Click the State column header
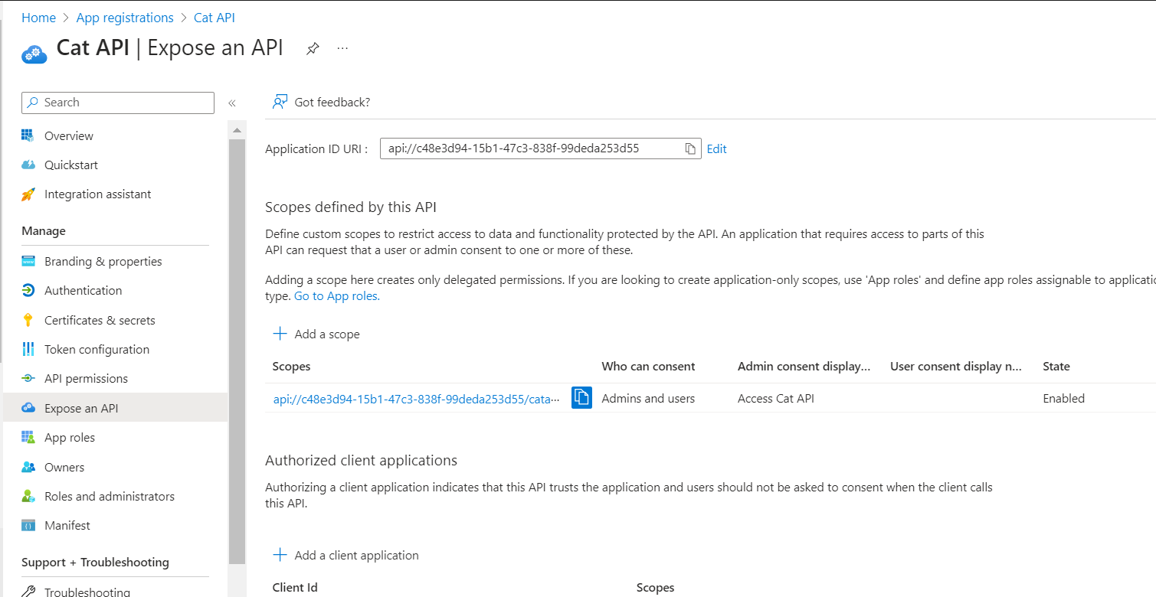Image resolution: width=1156 pixels, height=597 pixels. (1056, 367)
